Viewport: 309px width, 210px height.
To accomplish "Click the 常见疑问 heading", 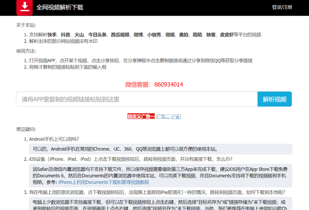I will [26, 129].
